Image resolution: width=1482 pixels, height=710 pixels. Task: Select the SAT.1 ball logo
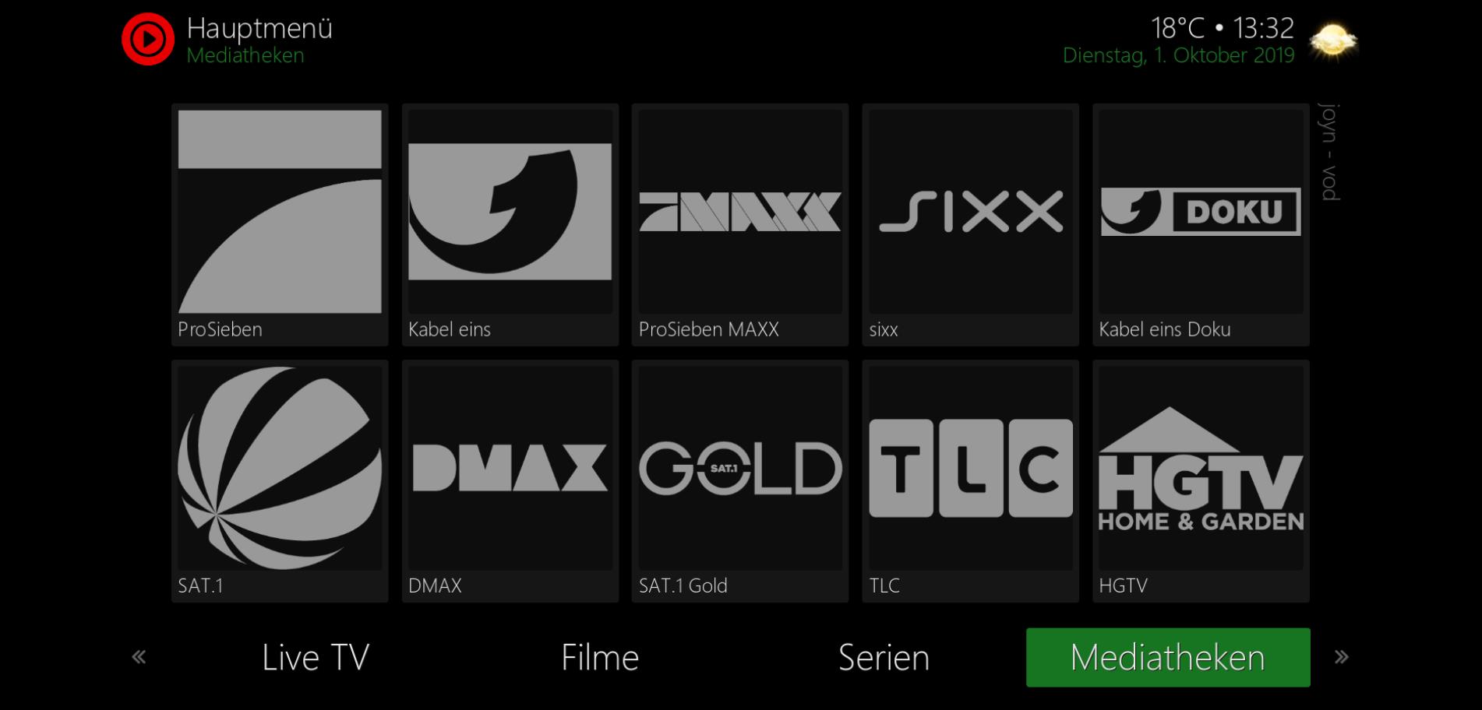(280, 468)
